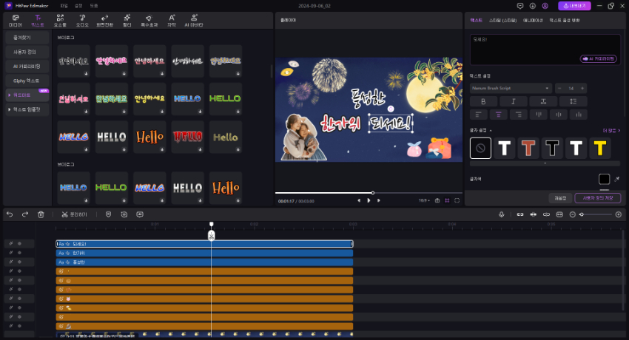This screenshot has height=340, width=629.
Task: Click the microphone voice record icon
Action: 501,214
